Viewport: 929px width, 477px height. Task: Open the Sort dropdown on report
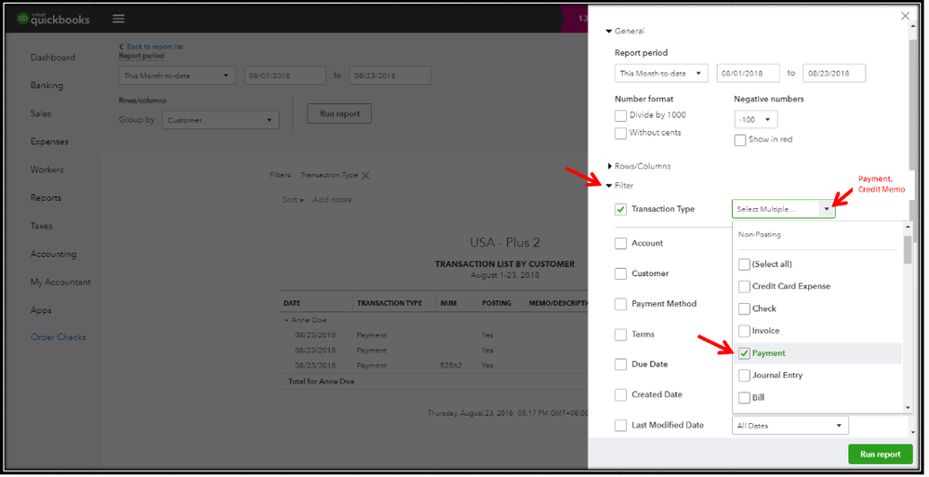pyautogui.click(x=293, y=200)
